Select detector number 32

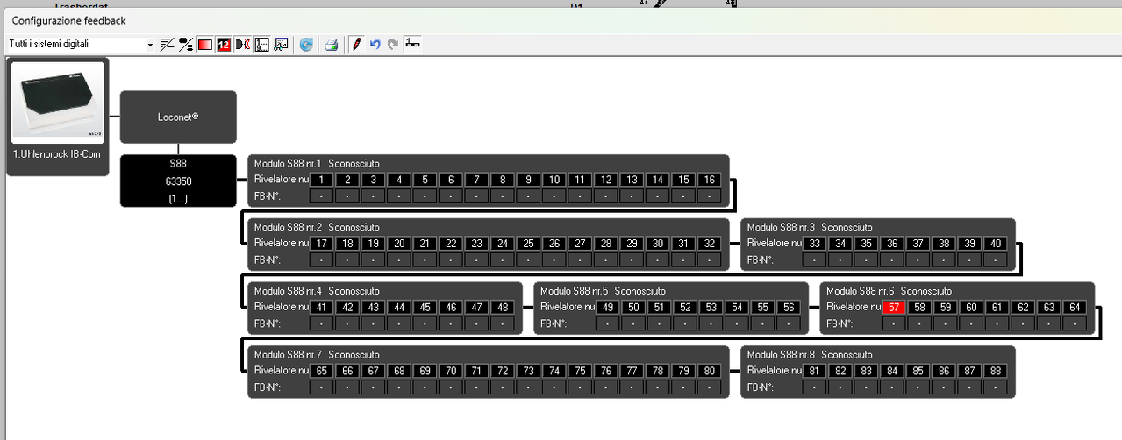click(709, 243)
